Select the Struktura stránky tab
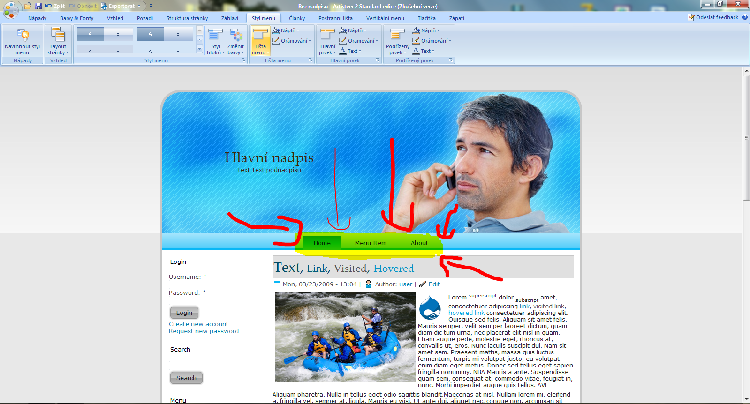This screenshot has width=750, height=404. (x=187, y=18)
